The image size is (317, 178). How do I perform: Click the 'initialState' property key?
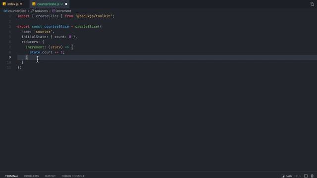[x=34, y=37]
